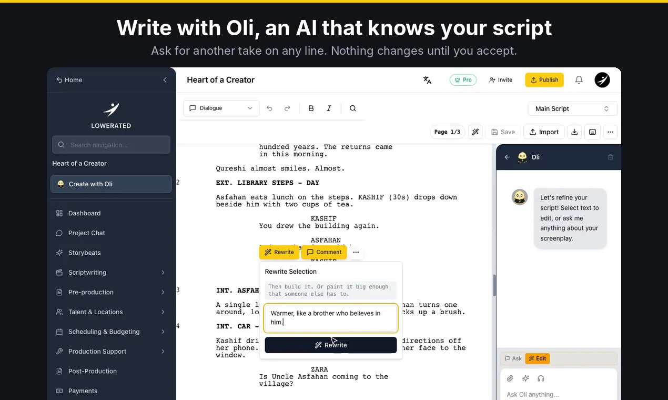Image resolution: width=668 pixels, height=400 pixels.
Task: Invite a collaborator
Action: click(501, 80)
